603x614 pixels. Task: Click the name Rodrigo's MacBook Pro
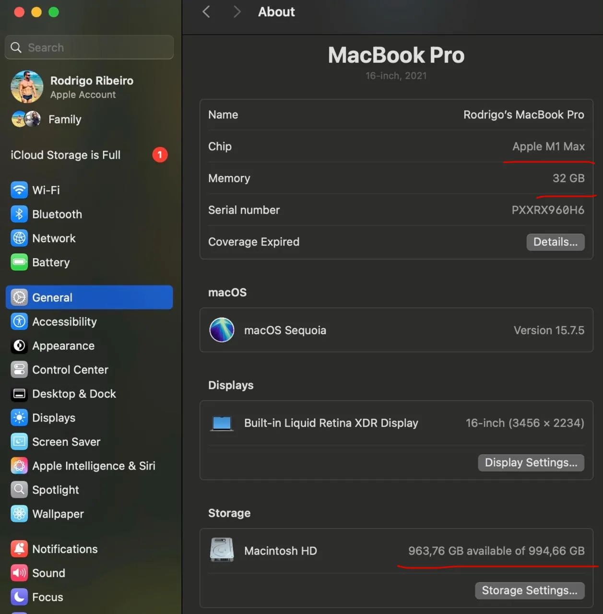[x=524, y=115]
